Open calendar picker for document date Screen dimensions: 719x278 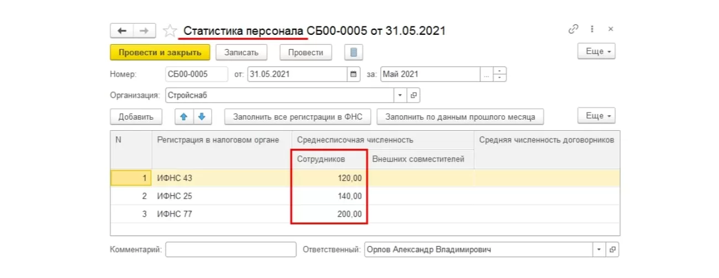(354, 74)
